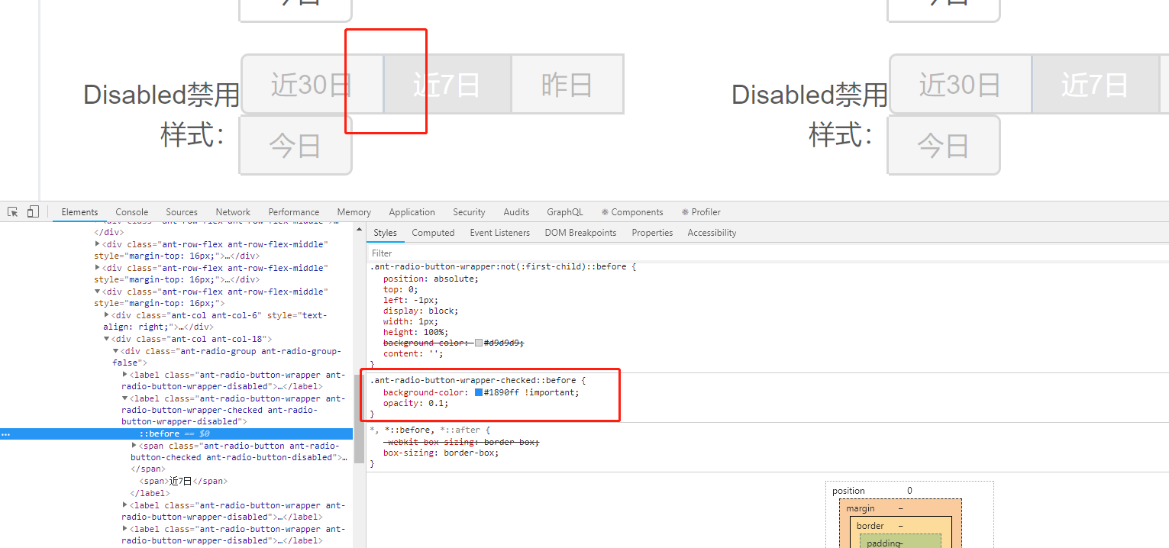Open the Security tab
Image resolution: width=1169 pixels, height=548 pixels.
point(469,212)
